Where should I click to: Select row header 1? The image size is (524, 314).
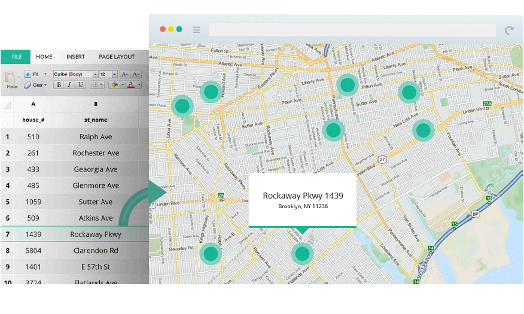(x=7, y=136)
